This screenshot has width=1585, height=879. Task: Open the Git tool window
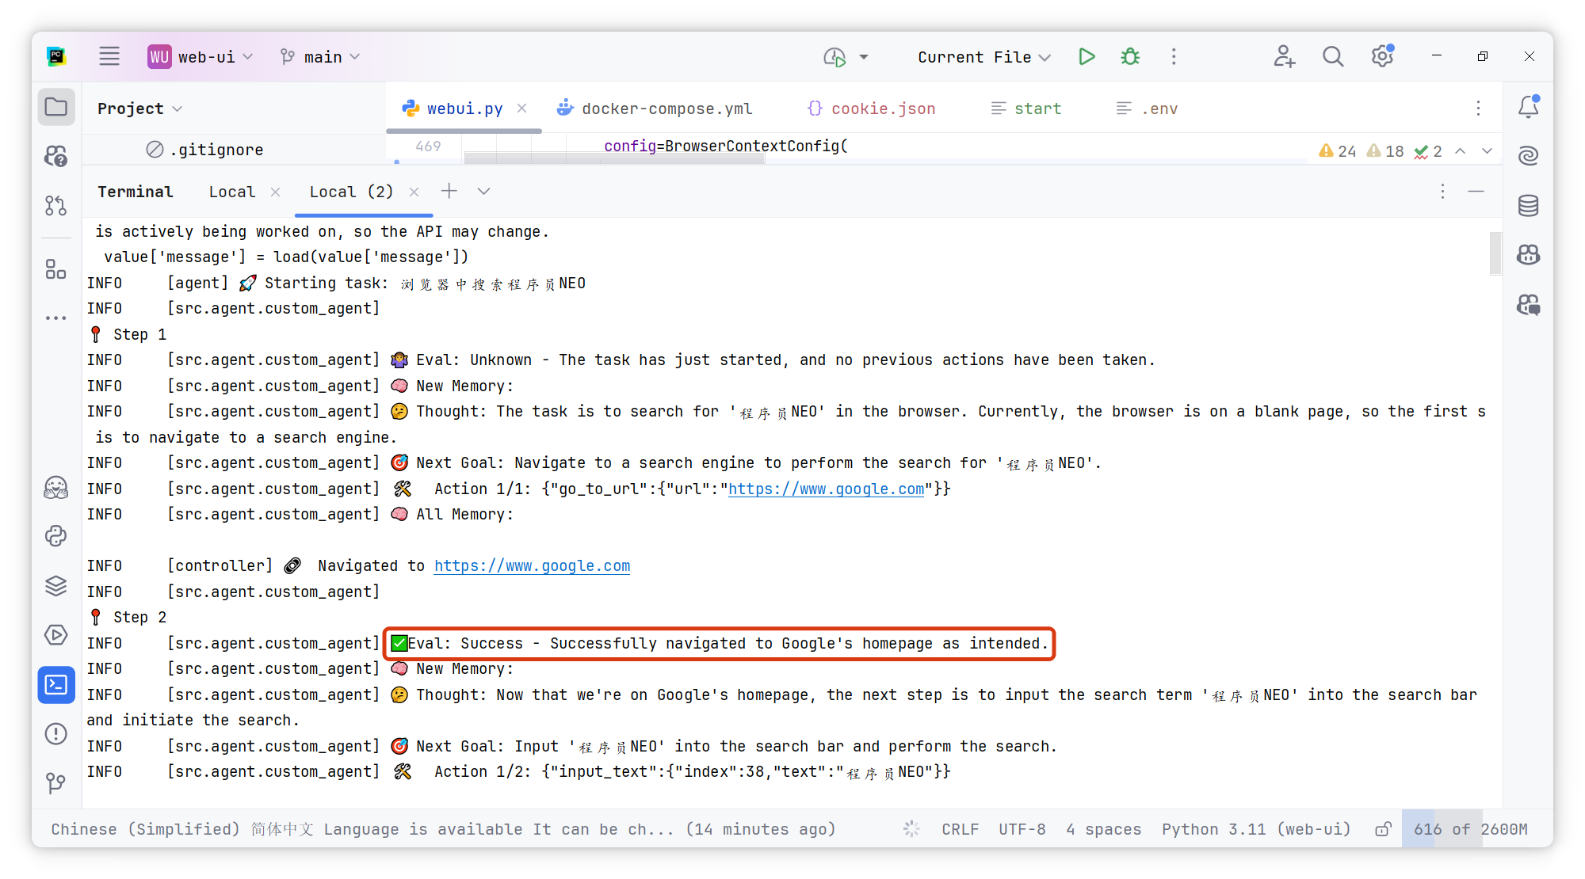[x=56, y=783]
